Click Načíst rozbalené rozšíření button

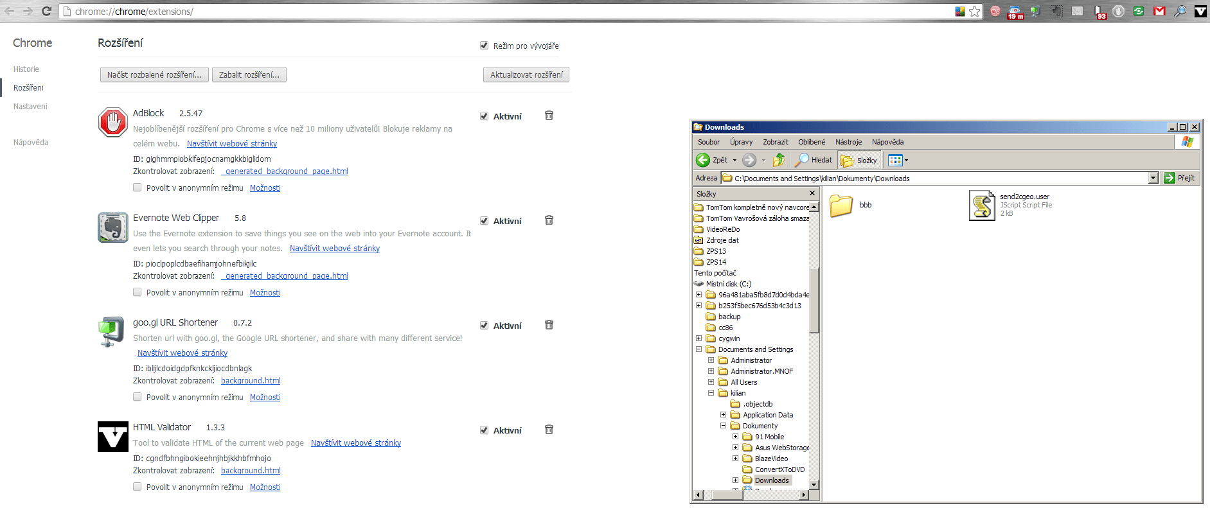click(x=154, y=74)
